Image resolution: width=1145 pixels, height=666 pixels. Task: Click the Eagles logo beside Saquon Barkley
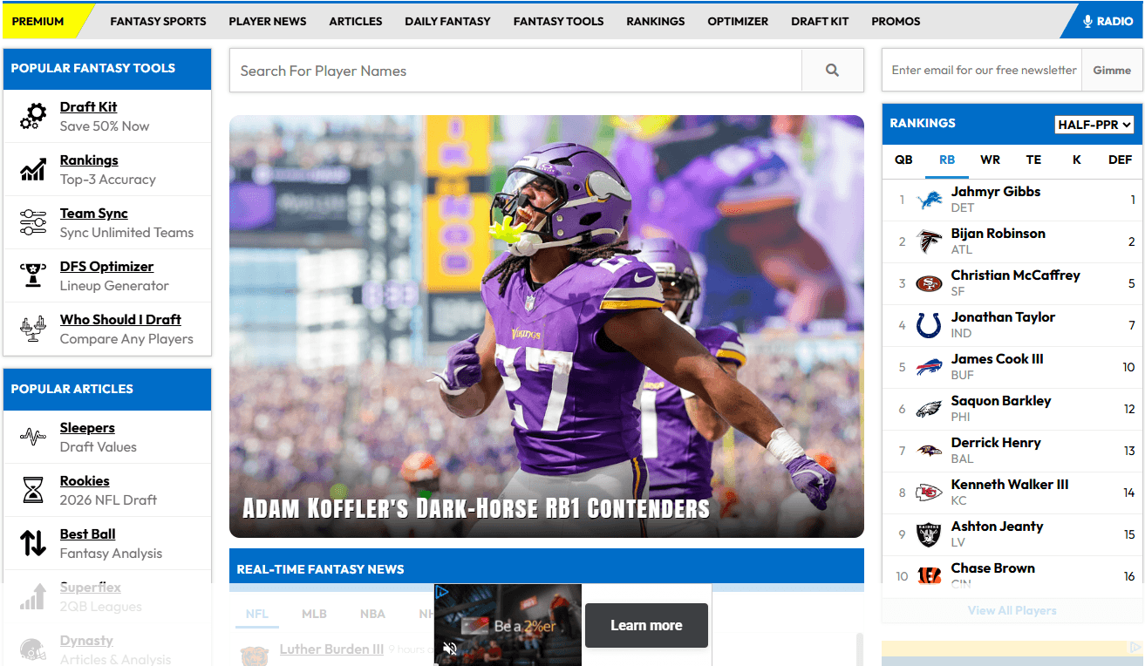[x=930, y=410]
